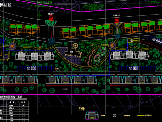Select the economic indicators table title text
Image resolution: width=162 pixels, height=122 pixels.
tap(11, 97)
